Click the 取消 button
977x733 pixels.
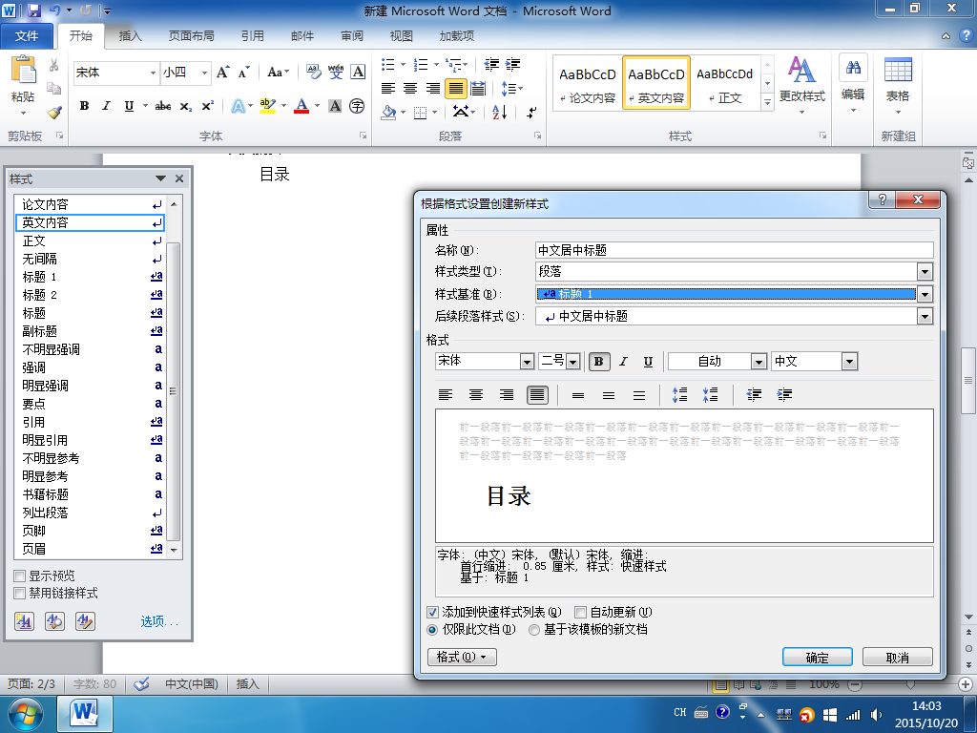coord(897,657)
